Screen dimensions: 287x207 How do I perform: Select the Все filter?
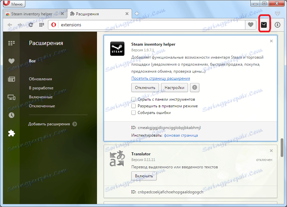point(32,61)
